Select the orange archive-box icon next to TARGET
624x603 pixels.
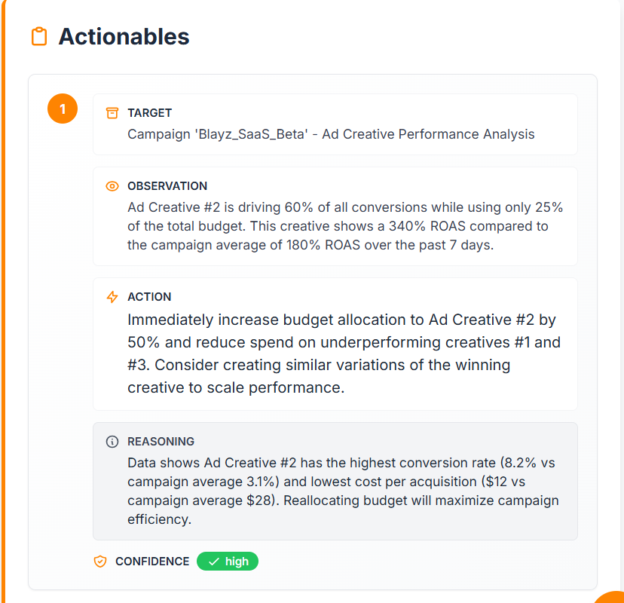112,112
